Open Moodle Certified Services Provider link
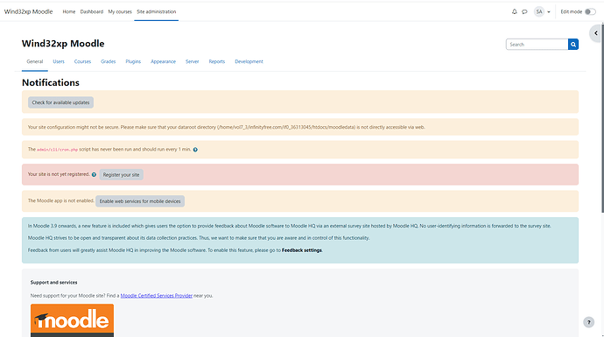Viewport: 604px width, 337px height. point(157,296)
